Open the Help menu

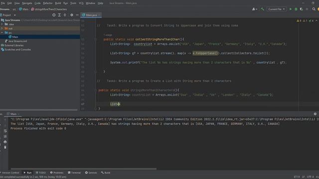tap(100, 3)
